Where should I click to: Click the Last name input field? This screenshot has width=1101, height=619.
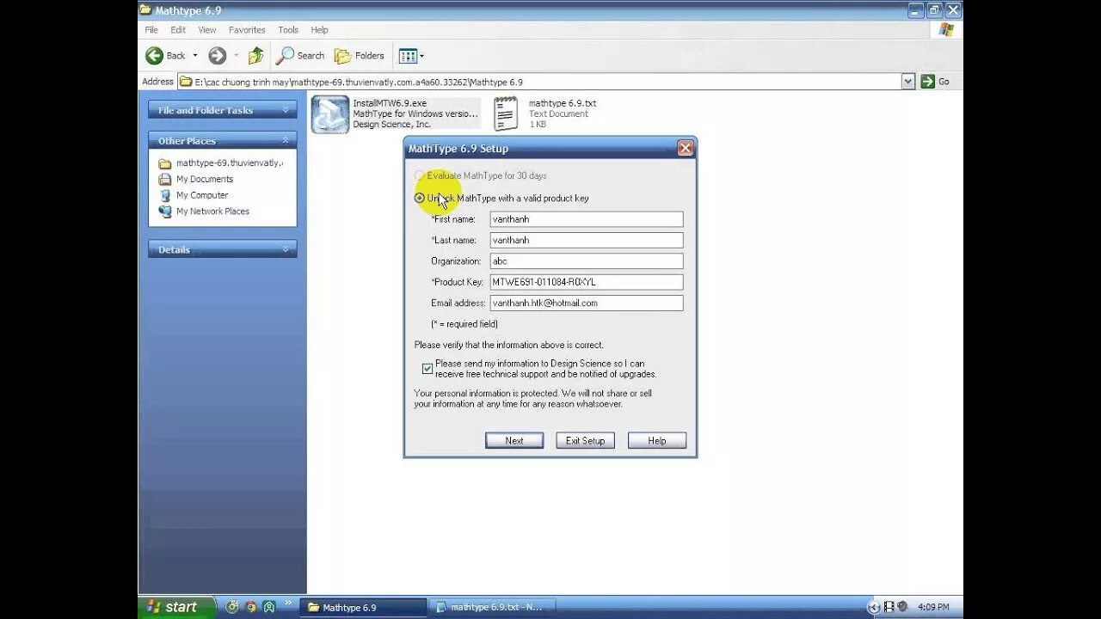(x=587, y=240)
